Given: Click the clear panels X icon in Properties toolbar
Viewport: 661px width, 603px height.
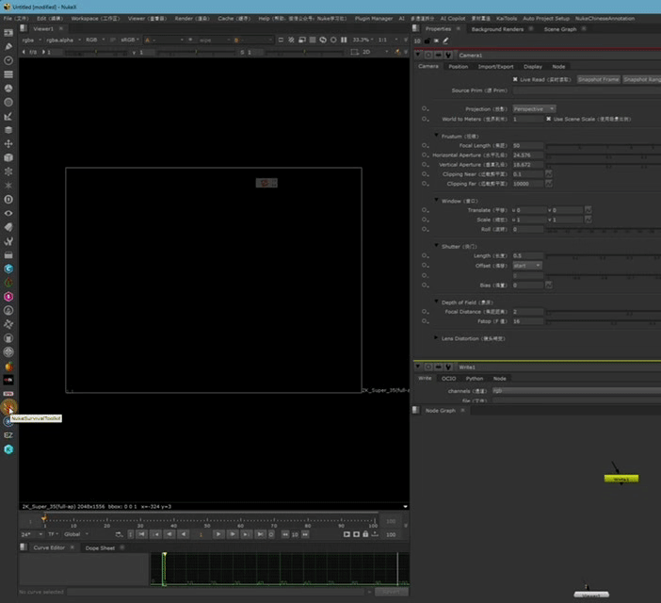Looking at the screenshot, I should point(436,41).
